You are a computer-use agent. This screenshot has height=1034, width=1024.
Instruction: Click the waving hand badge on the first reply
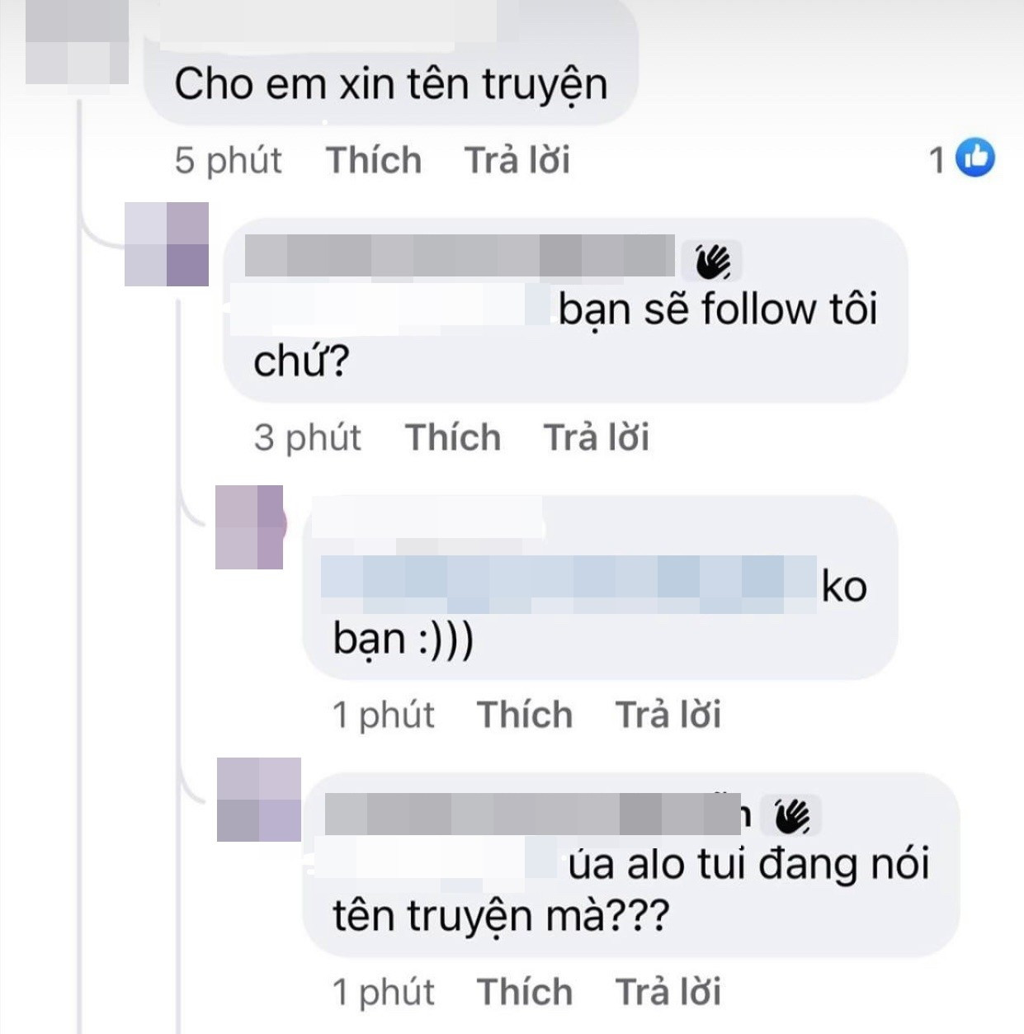[711, 262]
